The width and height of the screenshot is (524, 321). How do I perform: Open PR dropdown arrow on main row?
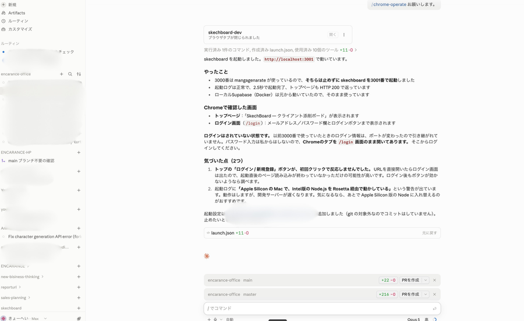coord(426,280)
